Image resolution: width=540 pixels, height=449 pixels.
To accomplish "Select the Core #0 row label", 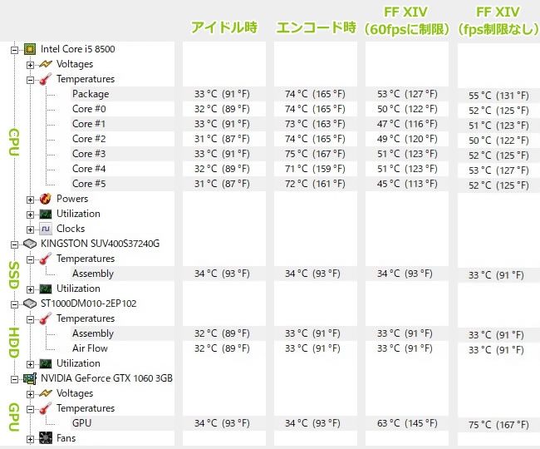I will pos(89,109).
